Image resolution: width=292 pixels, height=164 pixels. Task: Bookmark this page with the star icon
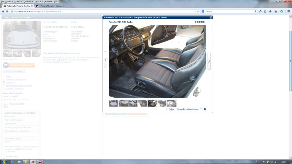(x=260, y=11)
